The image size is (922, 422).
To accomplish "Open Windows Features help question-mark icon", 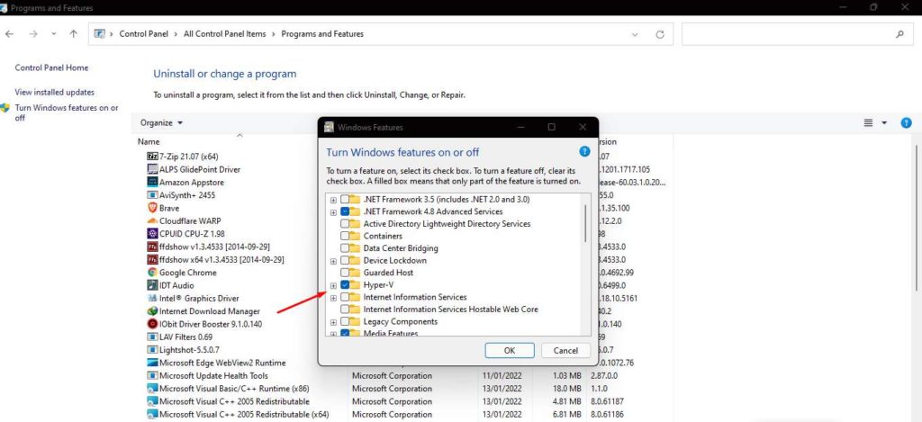I will coord(584,152).
